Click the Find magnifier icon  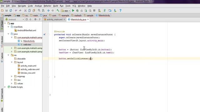coord(39,11)
